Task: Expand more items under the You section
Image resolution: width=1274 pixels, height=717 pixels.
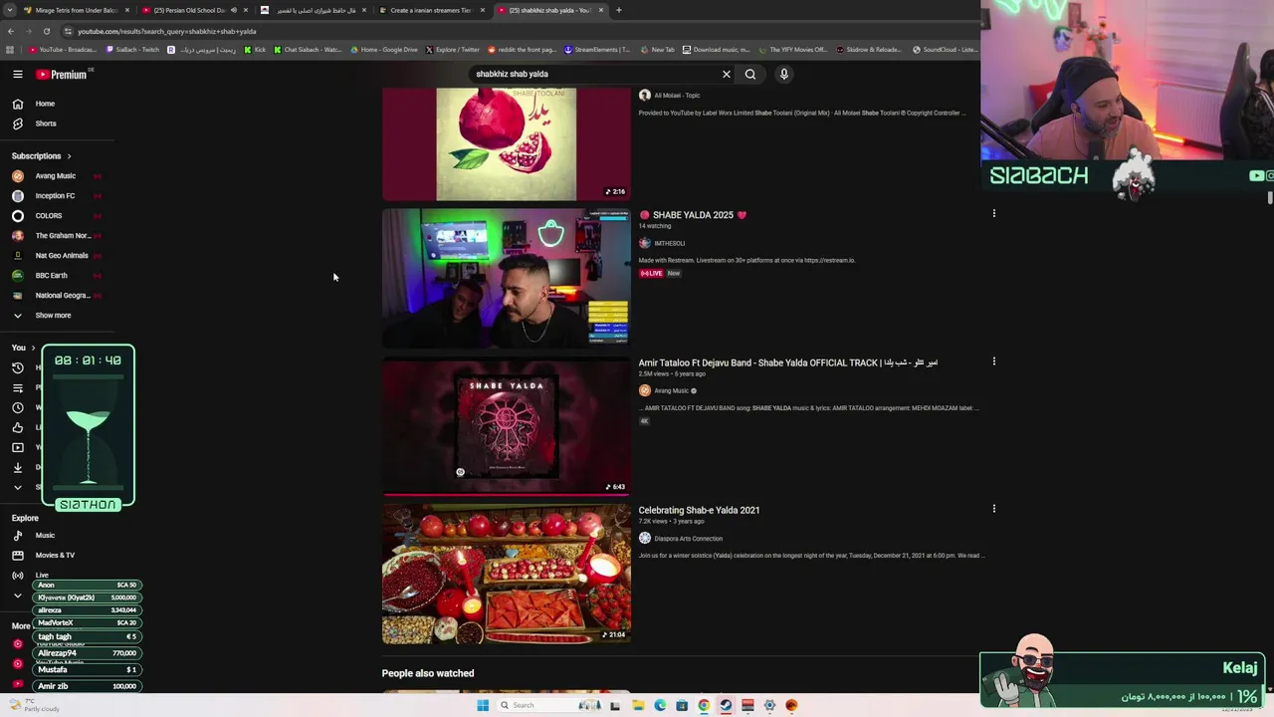Action: pyautogui.click(x=18, y=487)
